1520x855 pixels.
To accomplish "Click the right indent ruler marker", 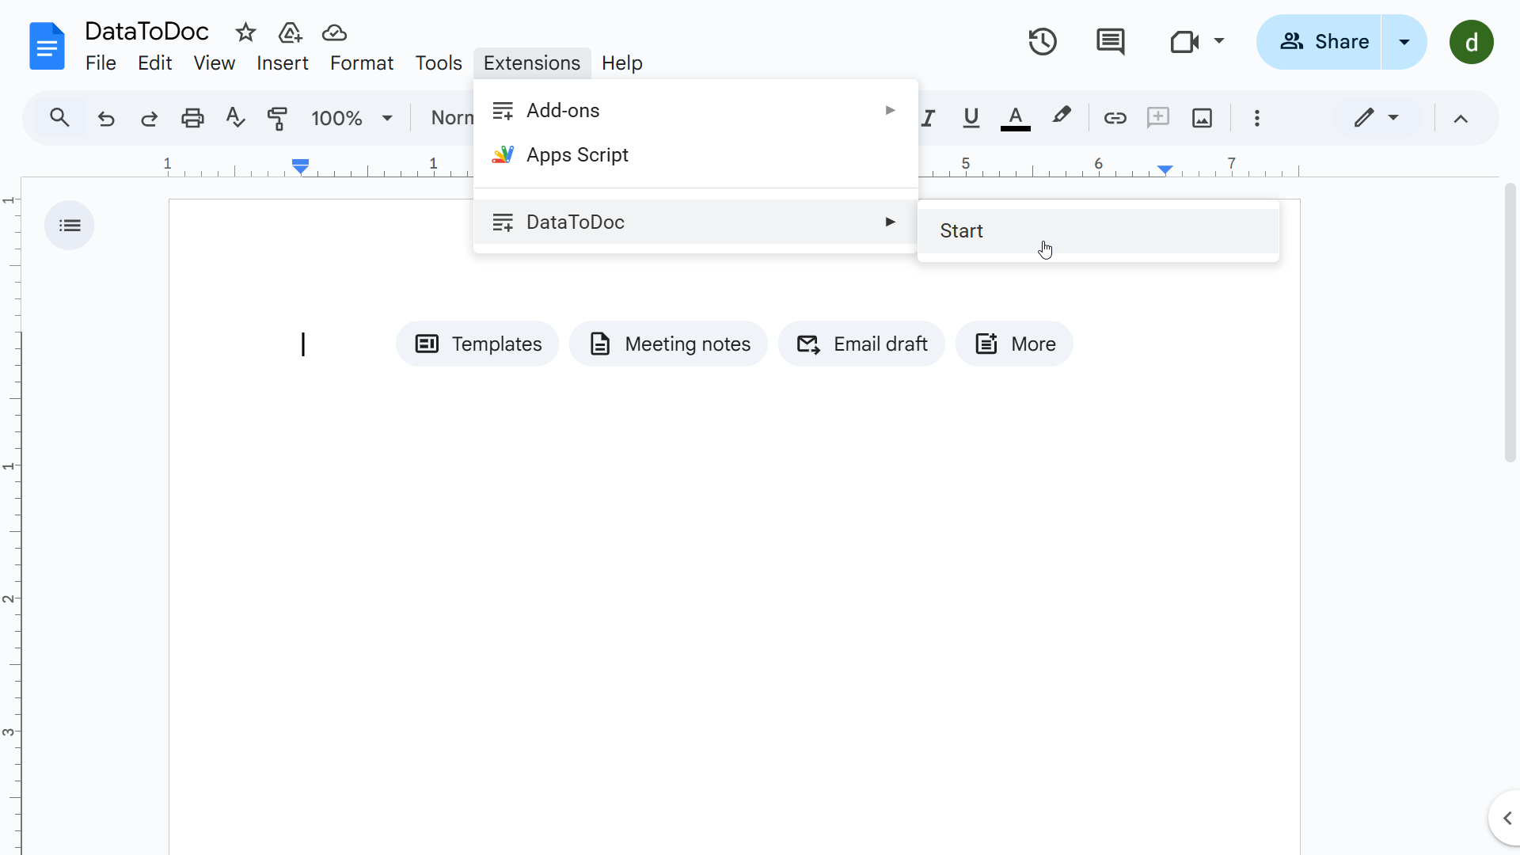I will coord(1165,169).
